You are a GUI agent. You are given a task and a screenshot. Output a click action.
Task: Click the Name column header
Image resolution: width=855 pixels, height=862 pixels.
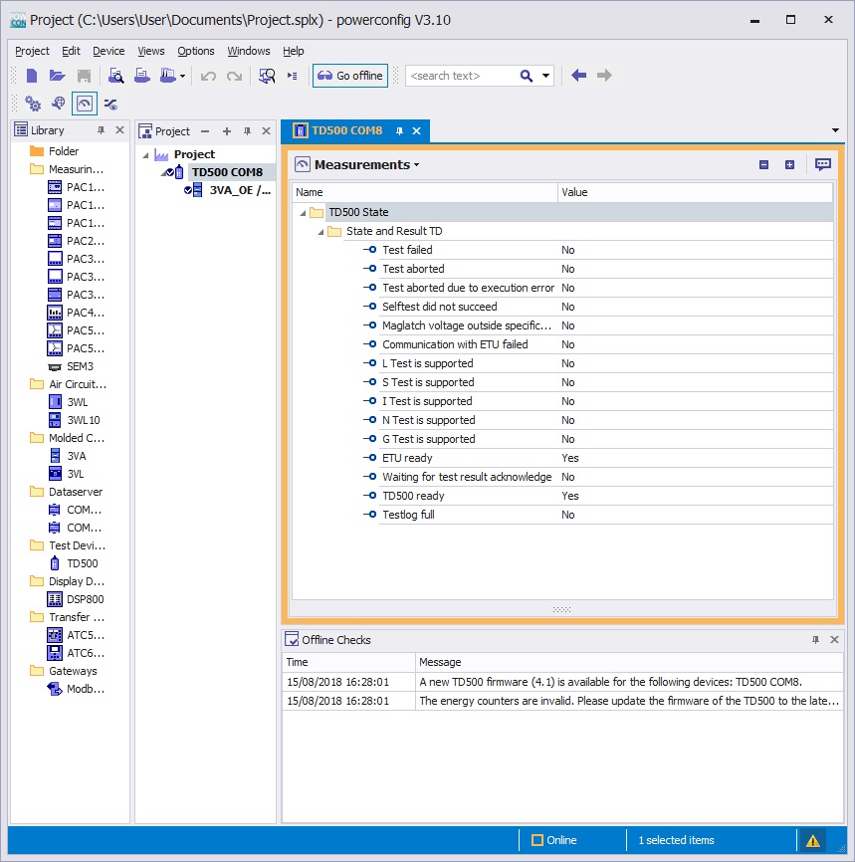(x=424, y=192)
